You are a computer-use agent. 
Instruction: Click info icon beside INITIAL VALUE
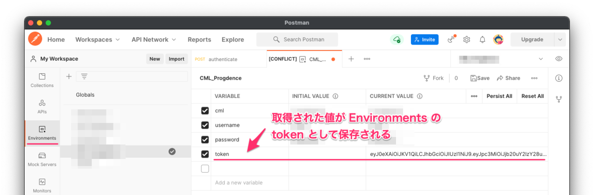point(335,96)
